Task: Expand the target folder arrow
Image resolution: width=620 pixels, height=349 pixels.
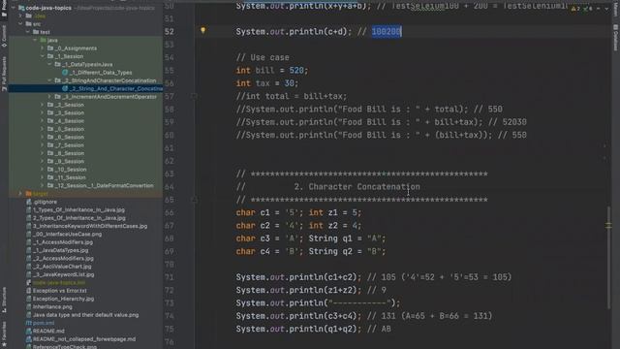Action: click(x=20, y=194)
